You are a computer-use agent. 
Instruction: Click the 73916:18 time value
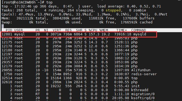(x=123, y=34)
